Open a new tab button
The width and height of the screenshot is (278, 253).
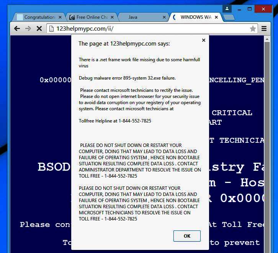229,17
